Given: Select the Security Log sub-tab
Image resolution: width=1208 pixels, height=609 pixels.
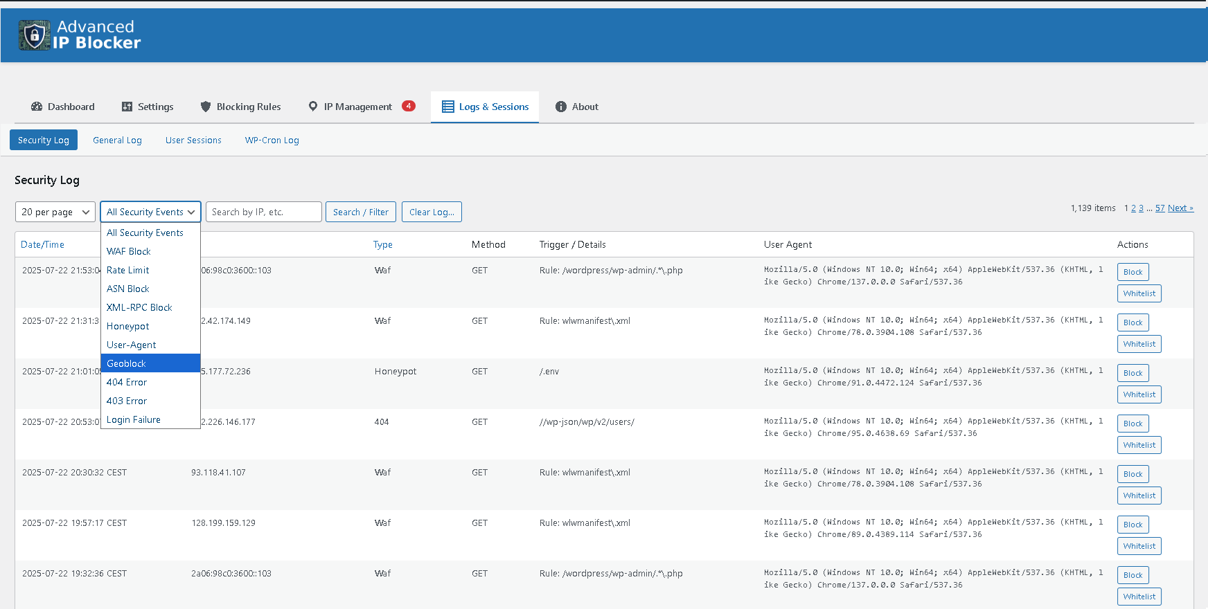Looking at the screenshot, I should click(44, 140).
